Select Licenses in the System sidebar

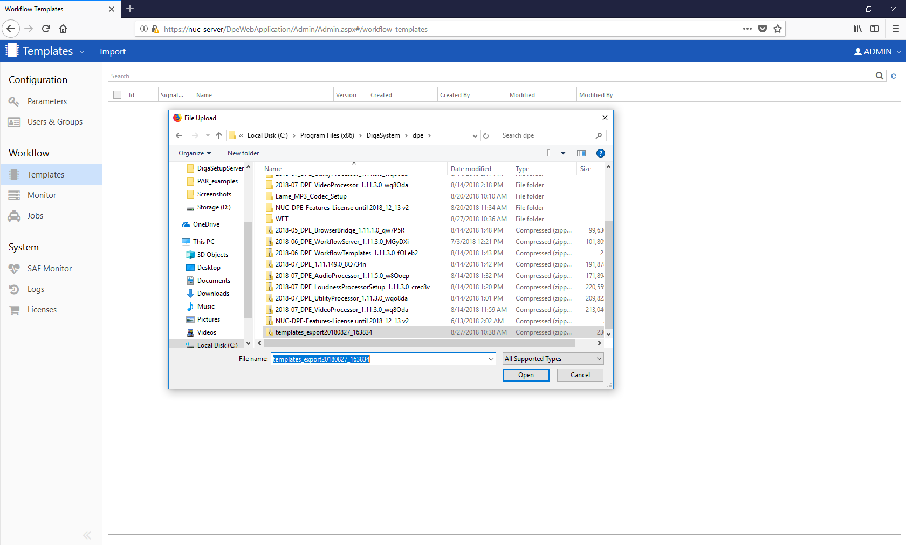(x=42, y=310)
